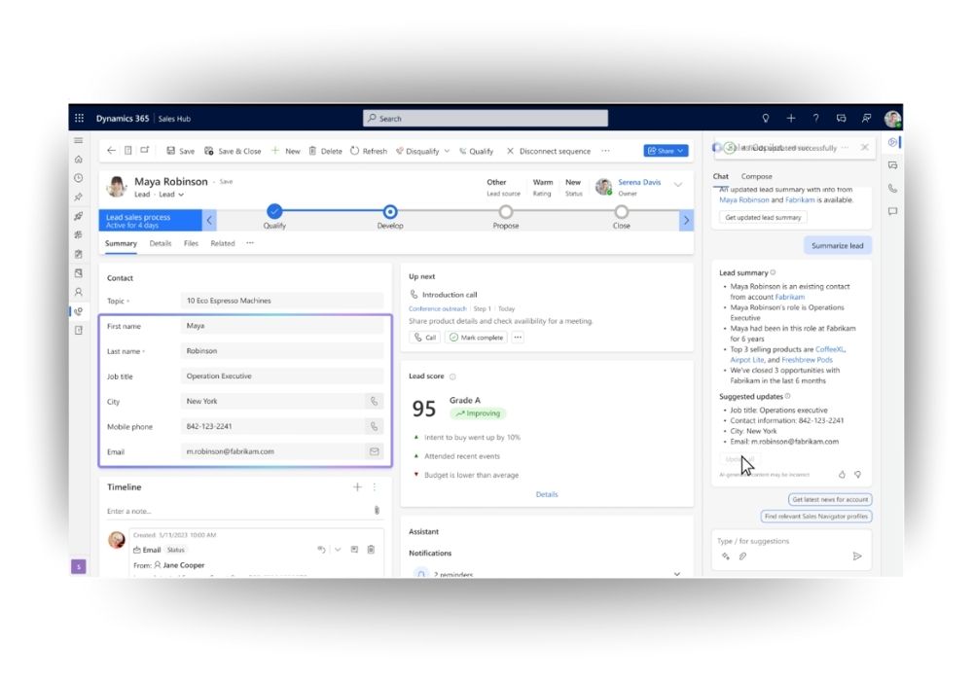The image size is (973, 681).
Task: Open the Microsoft 365 app launcher grid
Action: coord(80,118)
